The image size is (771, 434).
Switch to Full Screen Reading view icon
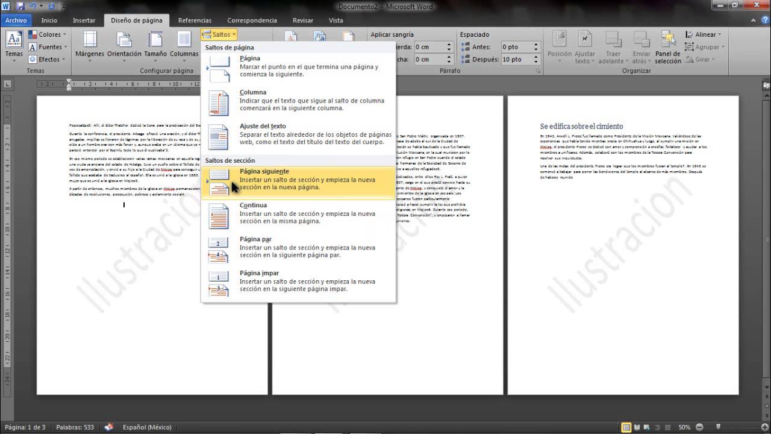click(637, 427)
